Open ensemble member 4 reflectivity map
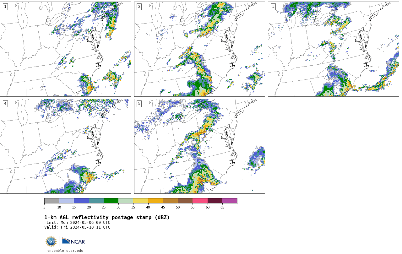 [66, 146]
